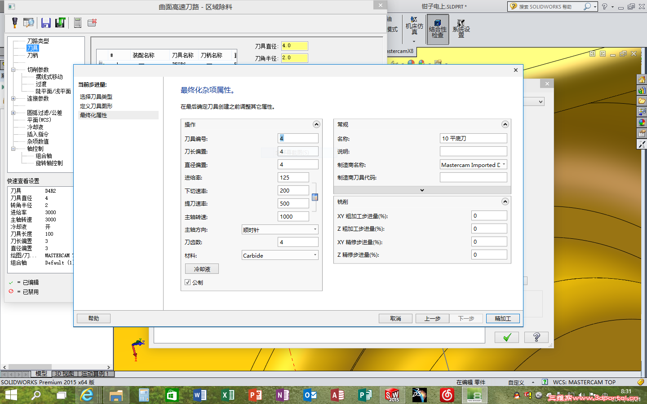Click the green checkmark OK button
The width and height of the screenshot is (647, 404).
507,338
